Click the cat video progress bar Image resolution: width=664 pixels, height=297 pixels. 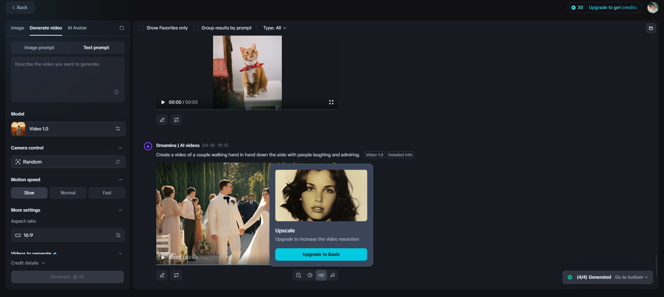click(x=247, y=109)
